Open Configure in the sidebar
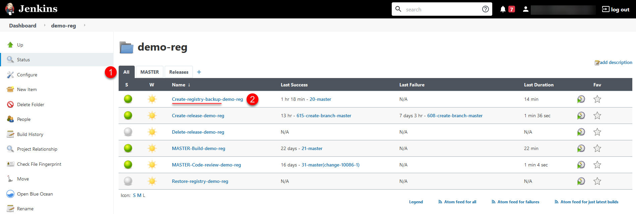 pos(27,75)
